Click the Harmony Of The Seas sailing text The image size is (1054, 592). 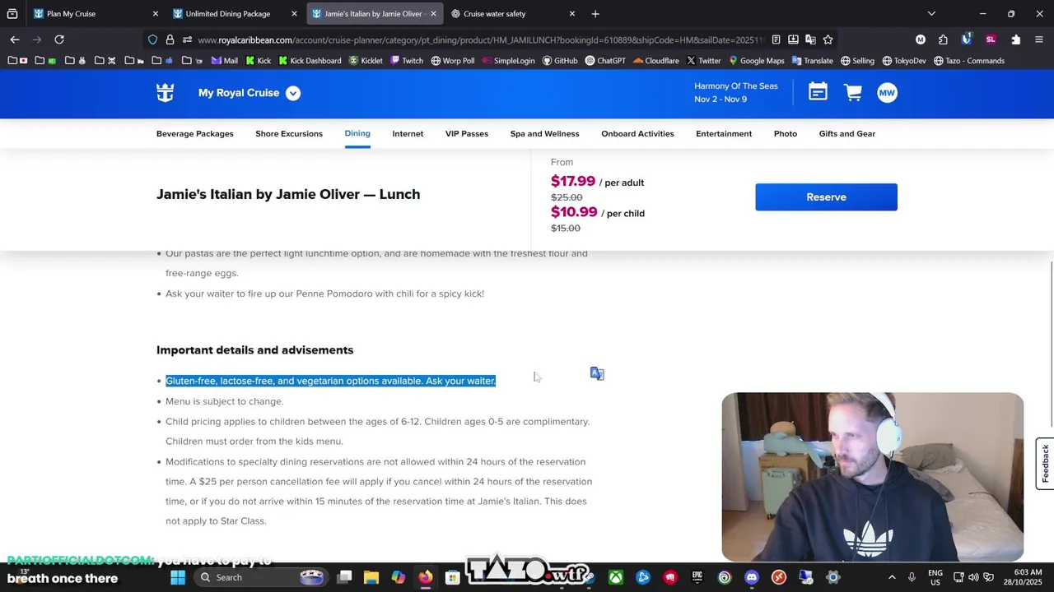(736, 86)
